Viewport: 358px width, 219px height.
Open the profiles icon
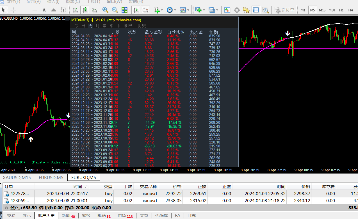[212, 10]
